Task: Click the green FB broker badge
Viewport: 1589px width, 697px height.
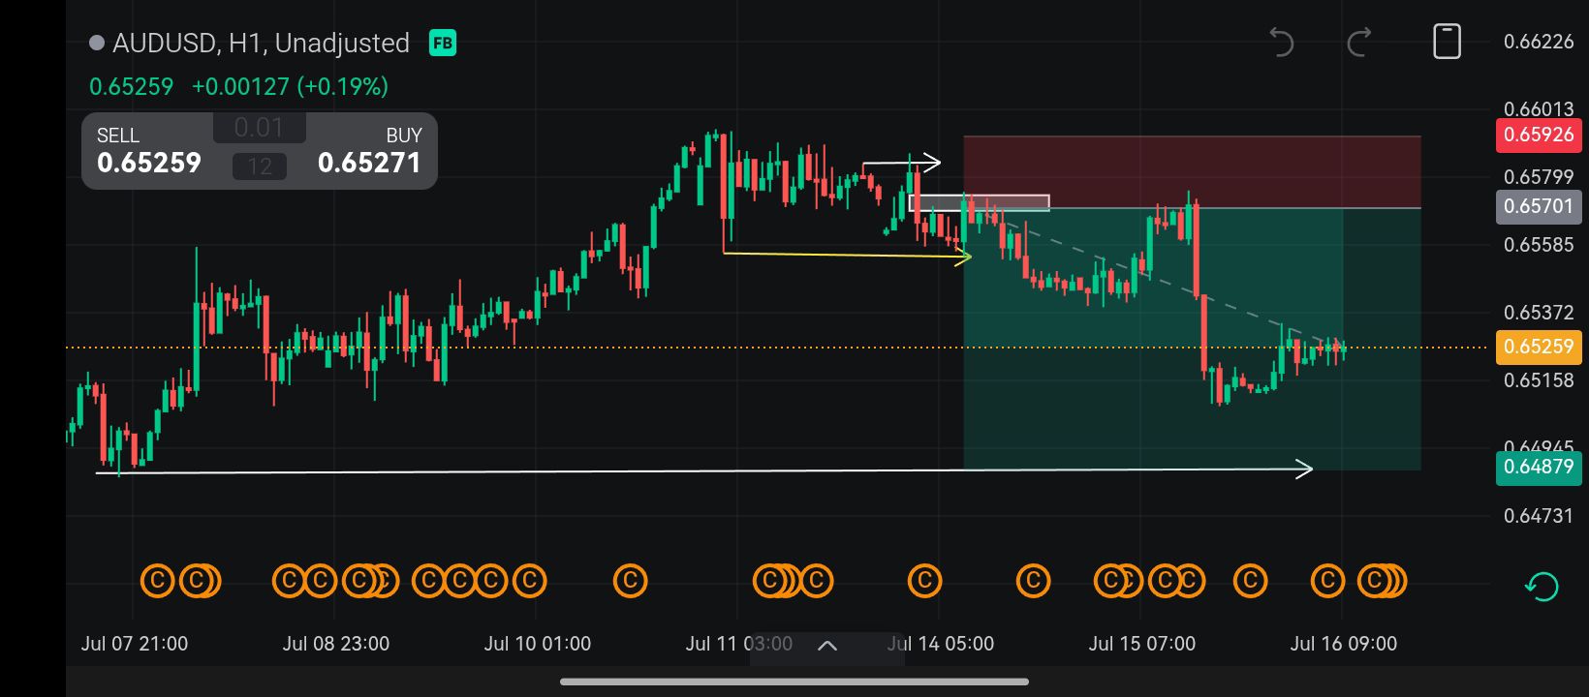Action: [443, 43]
